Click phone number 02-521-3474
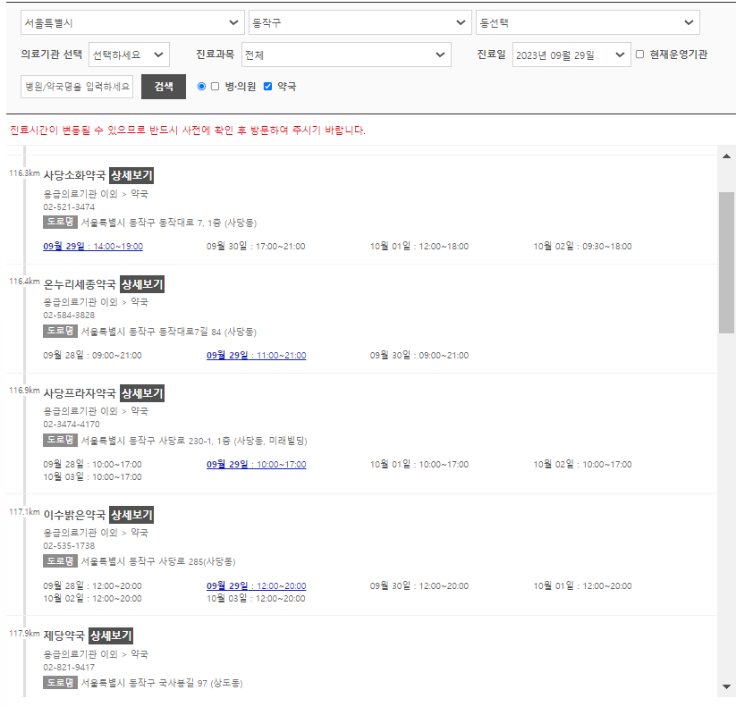This screenshot has width=753, height=707. coord(69,206)
